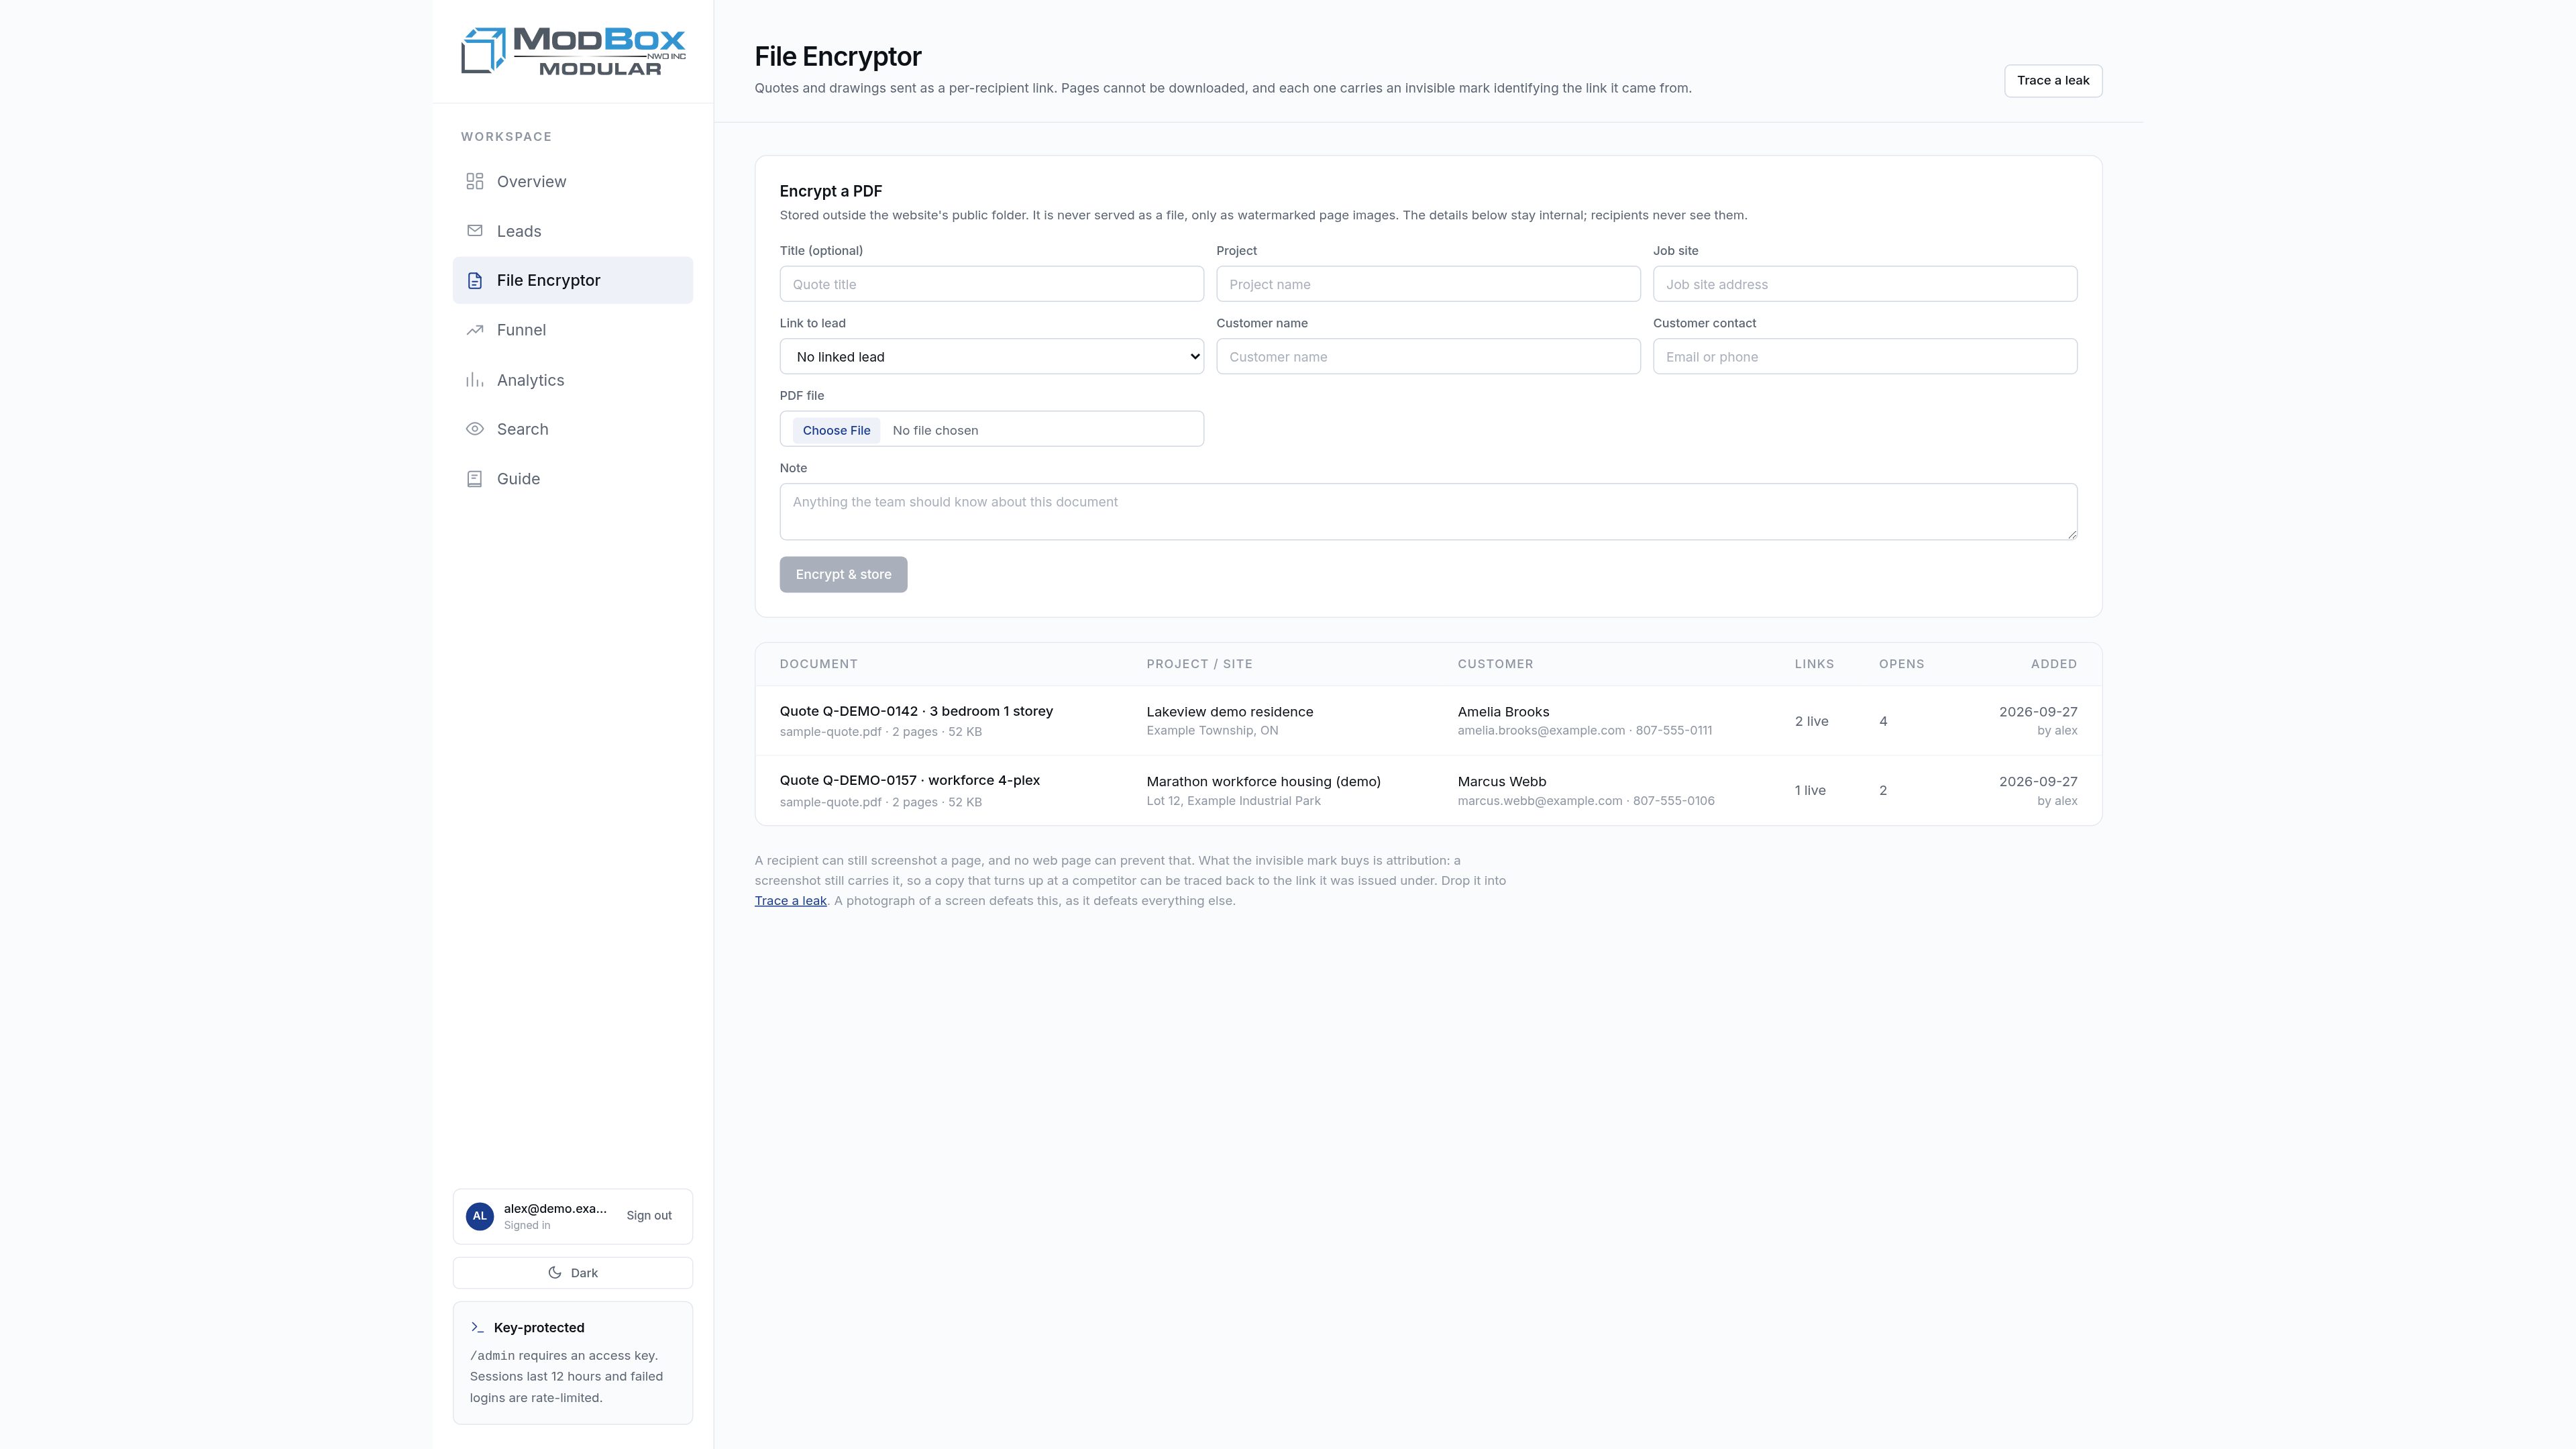Open the Funnel section
2576x1449 pixels.
pyautogui.click(x=573, y=330)
